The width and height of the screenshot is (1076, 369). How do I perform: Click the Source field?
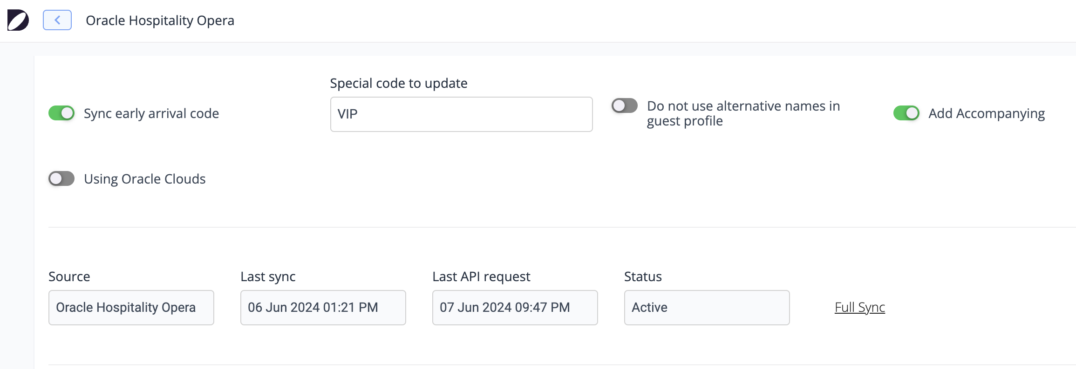(x=131, y=308)
